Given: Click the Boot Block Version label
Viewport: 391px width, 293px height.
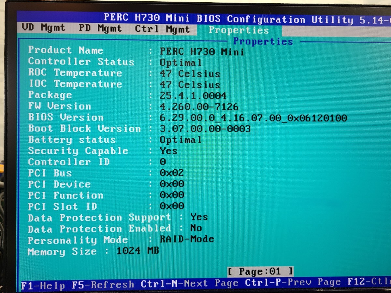Looking at the screenshot, I should [x=84, y=128].
